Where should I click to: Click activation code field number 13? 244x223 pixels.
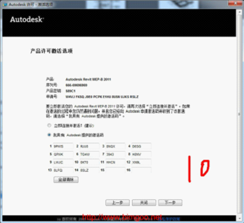[63, 170]
